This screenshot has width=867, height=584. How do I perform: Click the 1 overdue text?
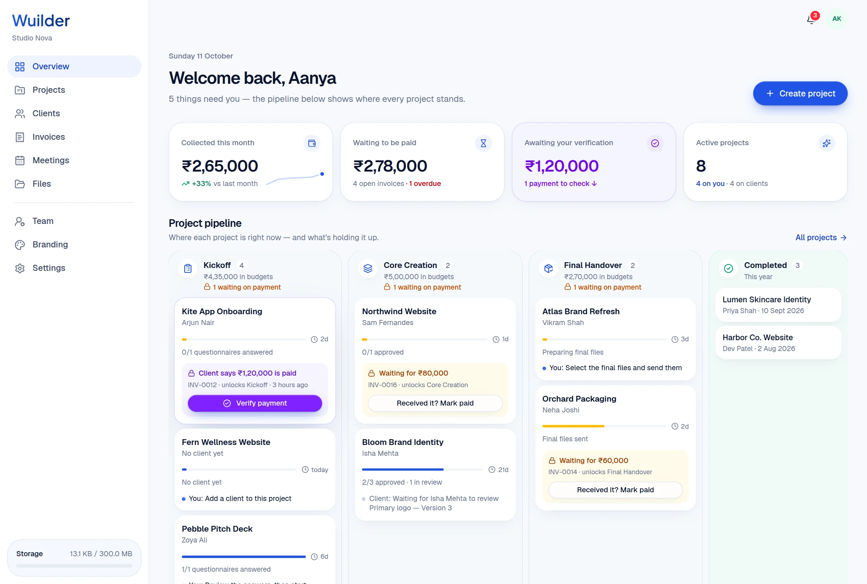coord(424,183)
